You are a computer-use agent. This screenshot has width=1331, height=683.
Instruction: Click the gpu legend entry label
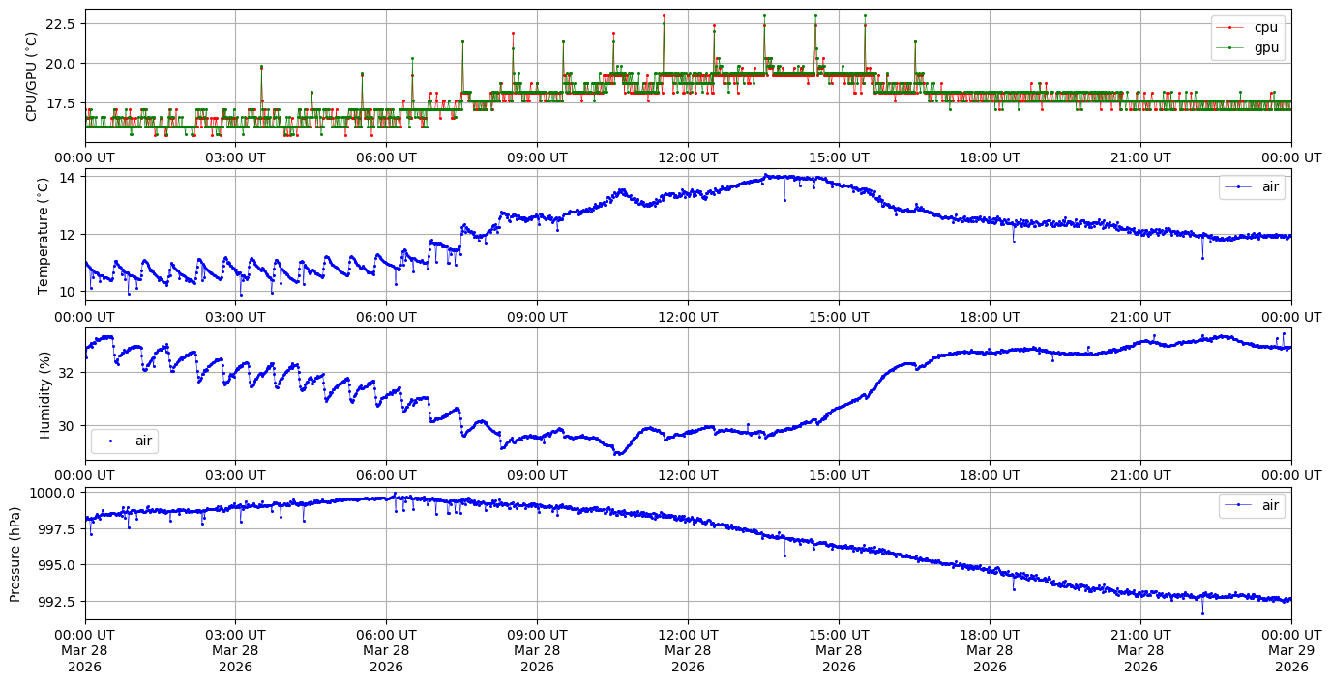coord(1266,46)
